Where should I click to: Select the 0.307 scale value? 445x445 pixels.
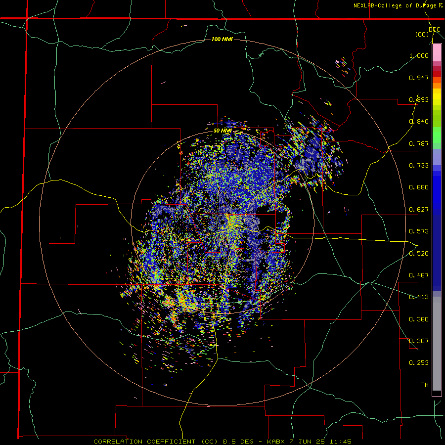pyautogui.click(x=419, y=341)
